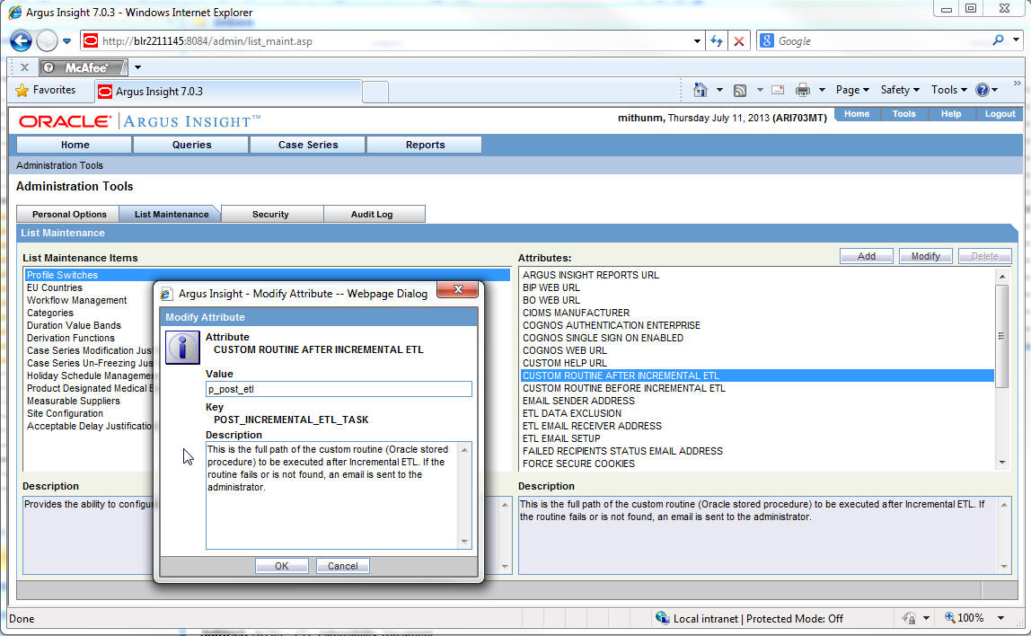Open zoom level 100% dropdown in status bar
Viewport: 1031px width, 636px height.
pos(1000,617)
